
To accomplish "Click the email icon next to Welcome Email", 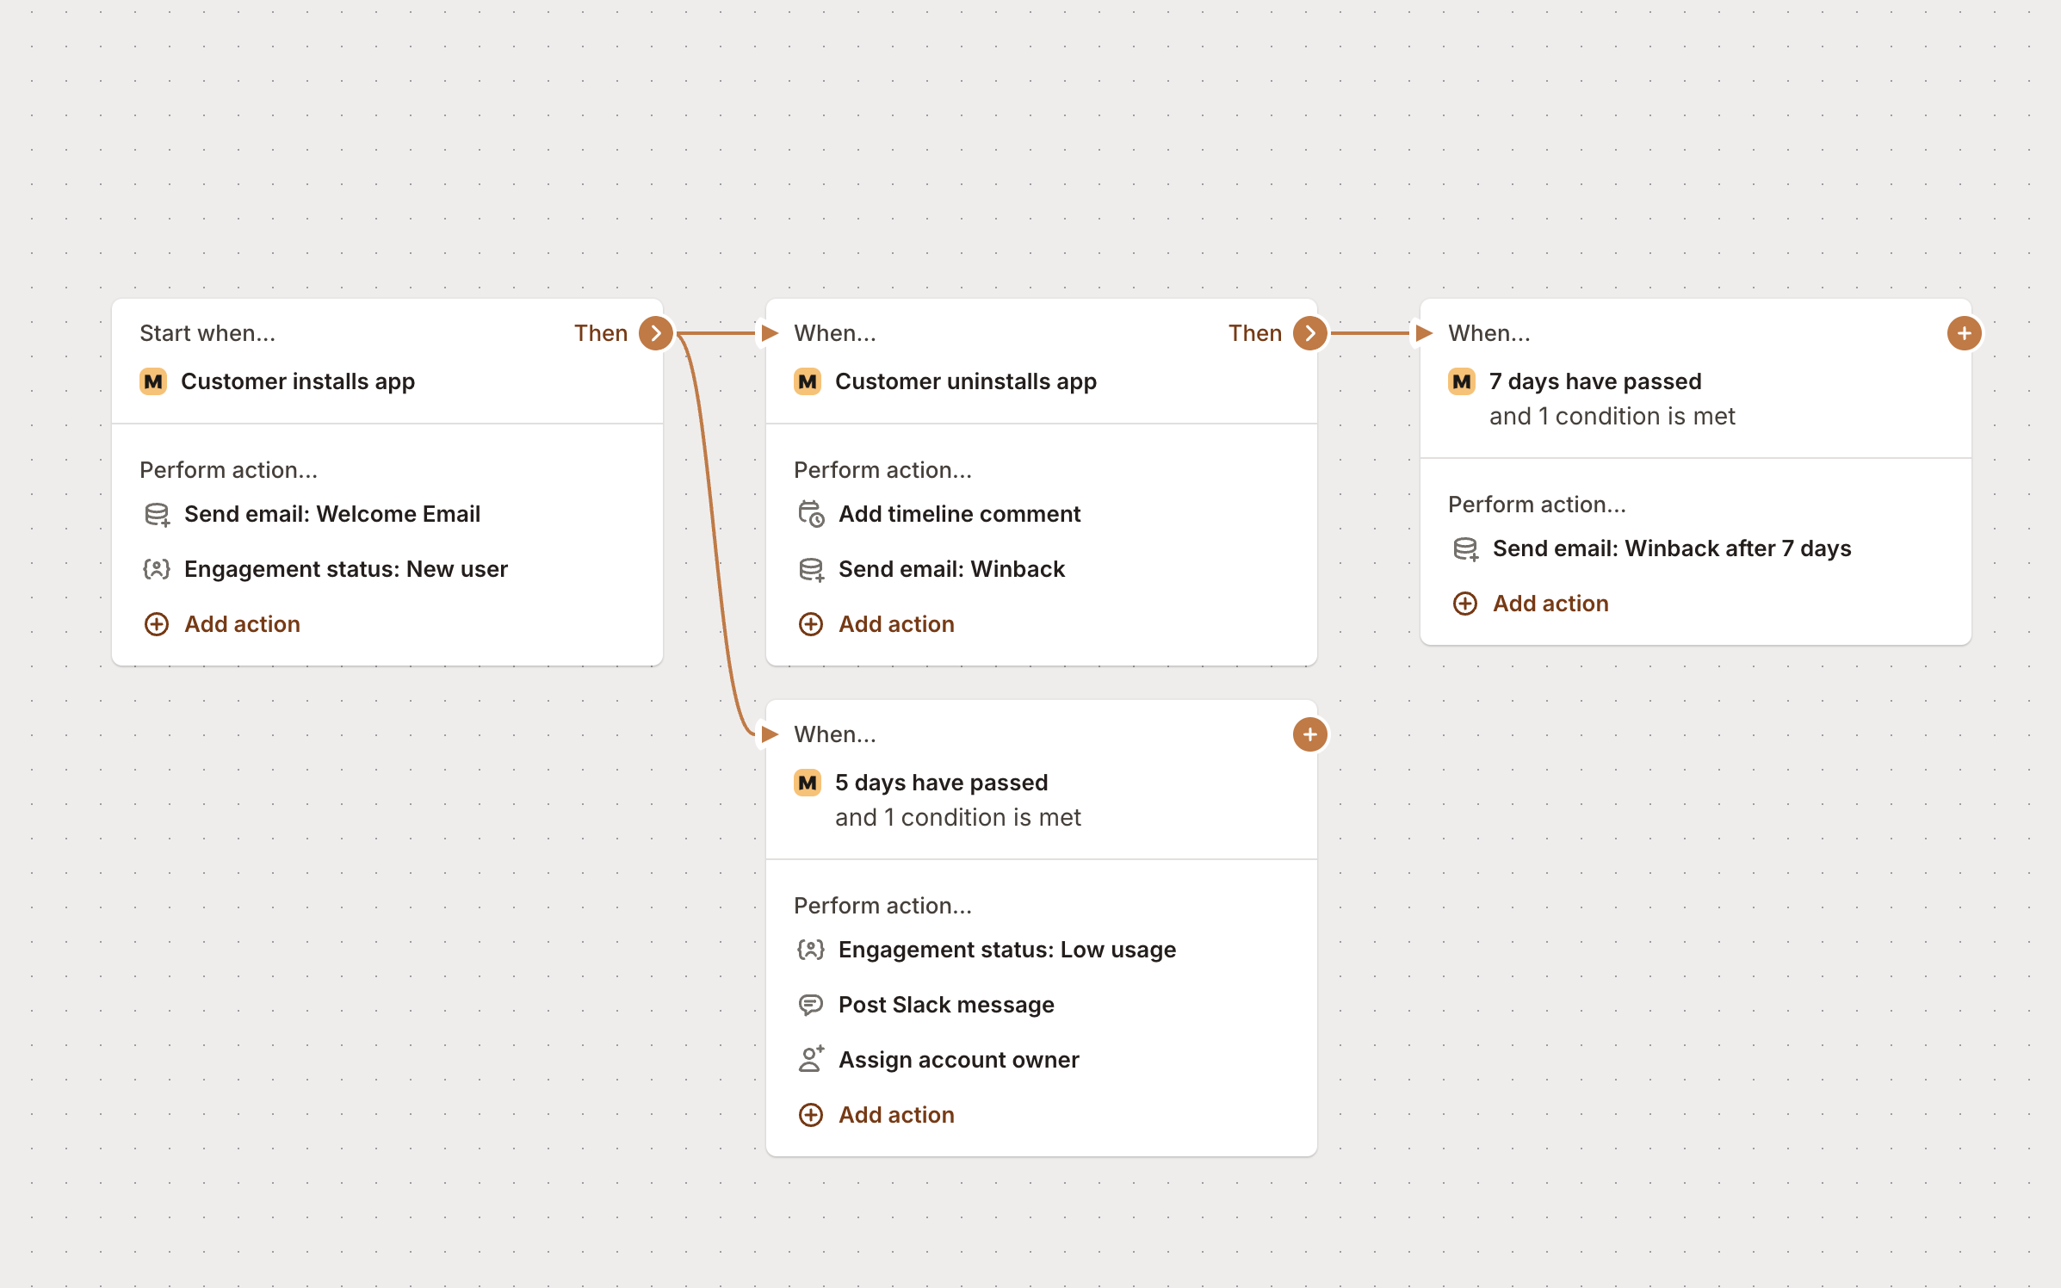I will (x=157, y=514).
